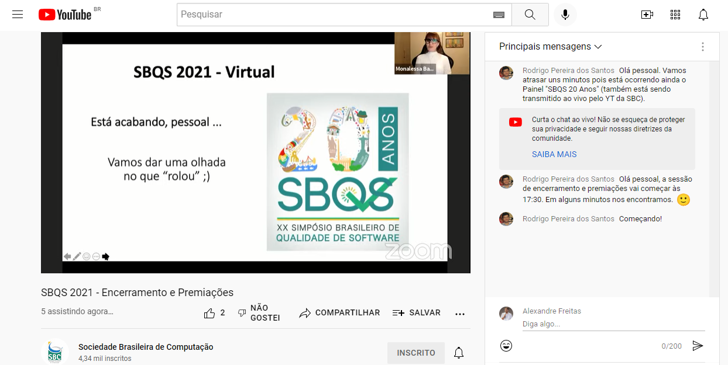Open the top notifications bell

pos(703,15)
